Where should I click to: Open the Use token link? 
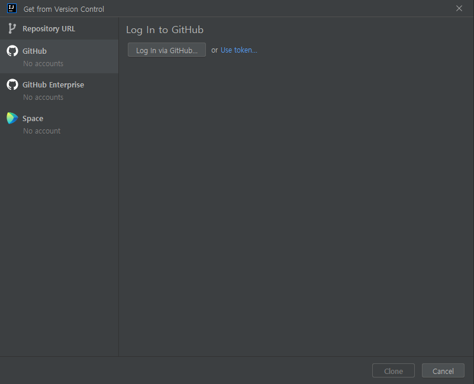(239, 50)
